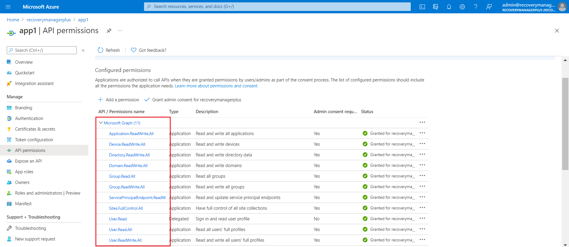Open the Cloud Shell icon
This screenshot has height=247, width=569.
(422, 7)
